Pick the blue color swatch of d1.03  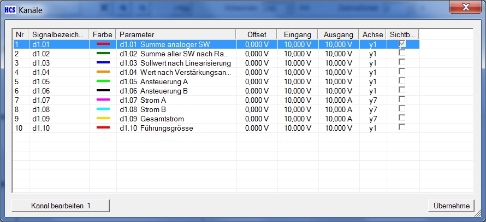click(103, 63)
